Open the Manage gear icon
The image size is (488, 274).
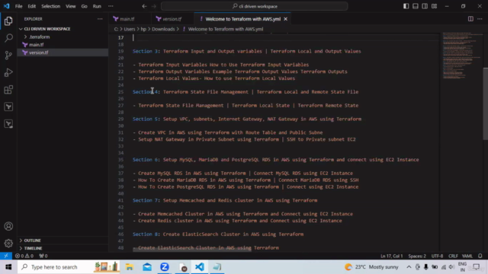point(8,244)
